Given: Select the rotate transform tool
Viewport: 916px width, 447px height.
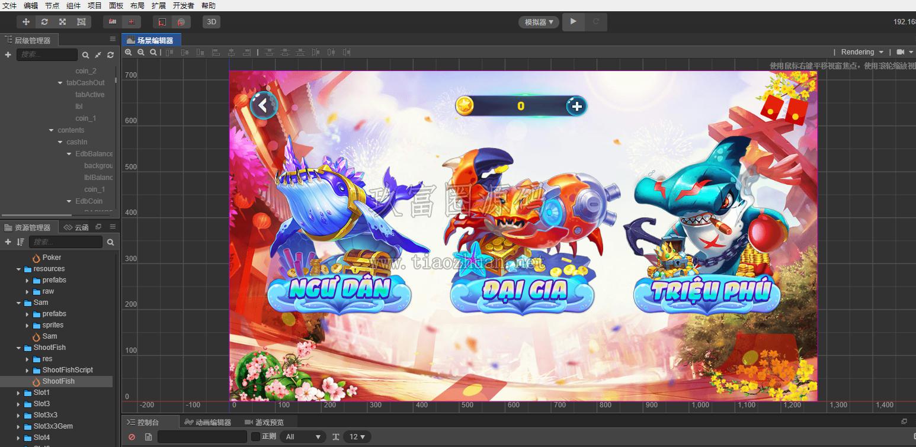Looking at the screenshot, I should click(44, 22).
